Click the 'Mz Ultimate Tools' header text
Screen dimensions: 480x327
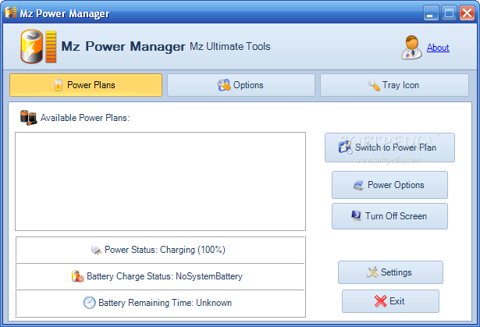(230, 47)
